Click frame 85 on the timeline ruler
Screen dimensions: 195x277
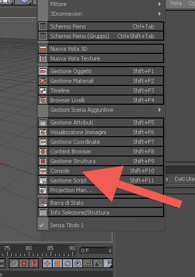pos(50,248)
